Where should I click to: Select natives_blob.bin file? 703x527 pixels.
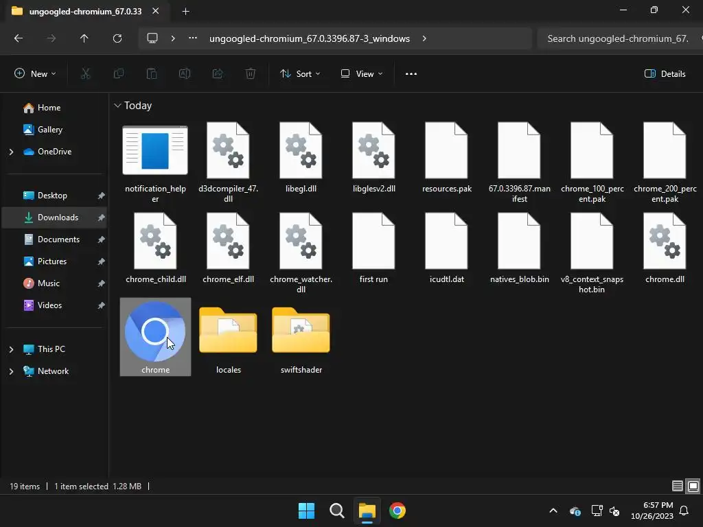(519, 248)
